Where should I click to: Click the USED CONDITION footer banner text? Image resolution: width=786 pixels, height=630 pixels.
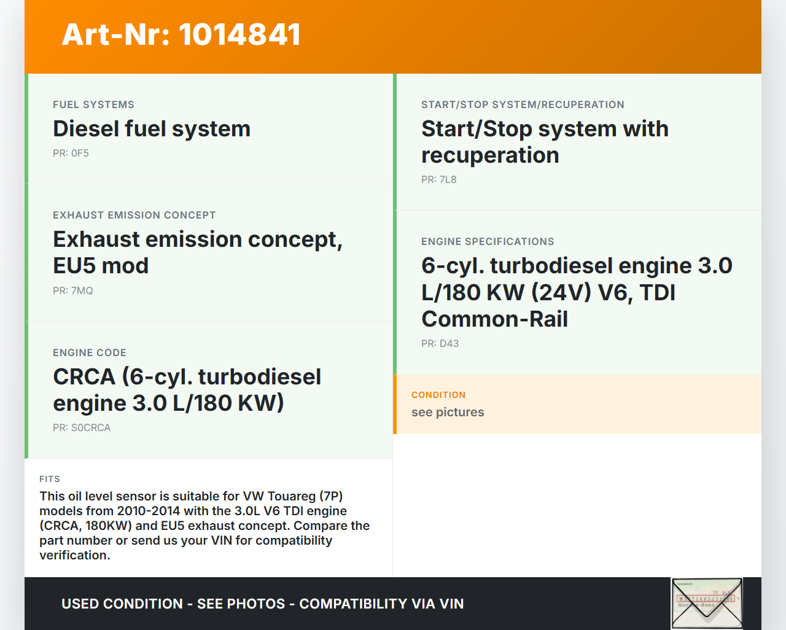point(262,604)
